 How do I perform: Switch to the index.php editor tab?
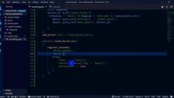click(56, 7)
